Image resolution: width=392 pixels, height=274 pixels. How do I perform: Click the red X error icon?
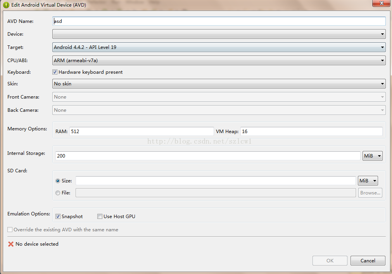[11, 244]
